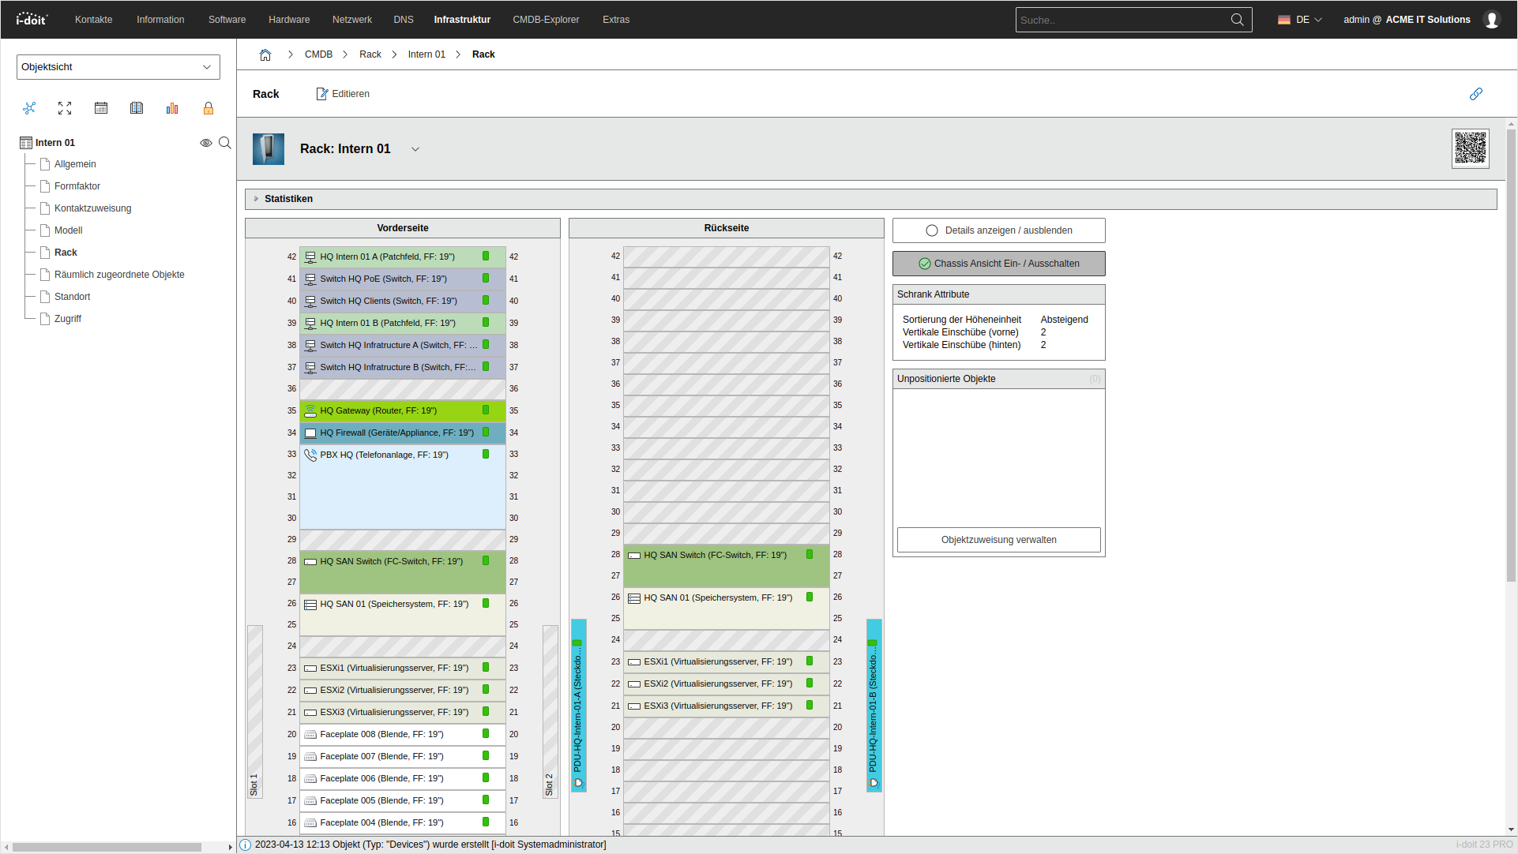Viewport: 1518px width, 854px height.
Task: Expand the Statistiken section
Action: (x=288, y=199)
